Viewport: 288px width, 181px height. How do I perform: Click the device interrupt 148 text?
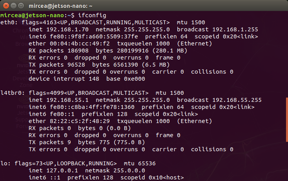click(64, 79)
